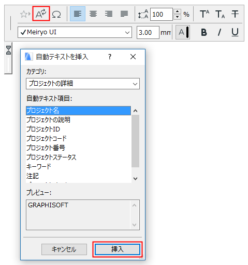This screenshot has height=265, width=248.
Task: Toggle italic formatting
Action: (220, 32)
